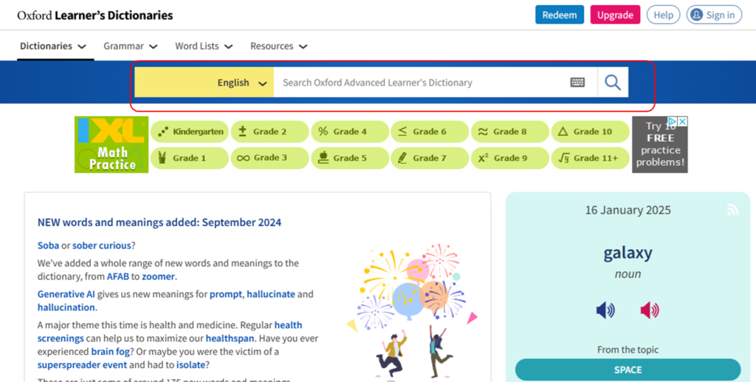The height and width of the screenshot is (382, 756).
Task: Click the IXL Math Practice ad logo
Action: click(111, 145)
